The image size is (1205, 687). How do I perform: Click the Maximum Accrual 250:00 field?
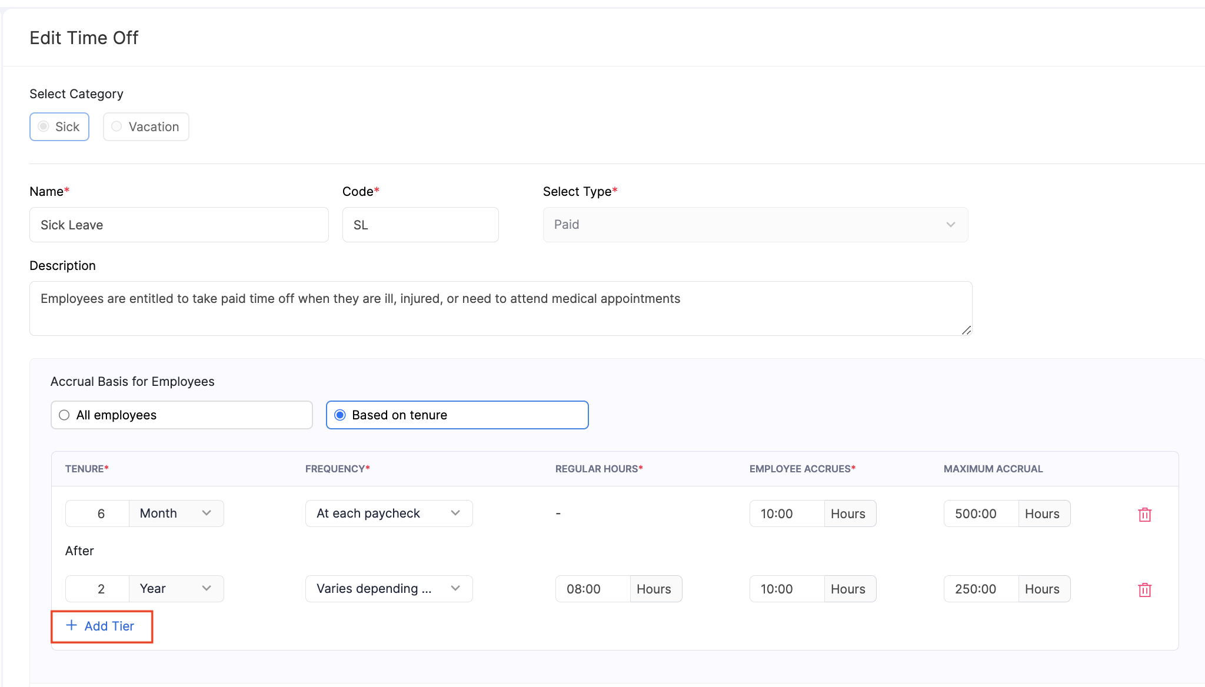(x=980, y=589)
